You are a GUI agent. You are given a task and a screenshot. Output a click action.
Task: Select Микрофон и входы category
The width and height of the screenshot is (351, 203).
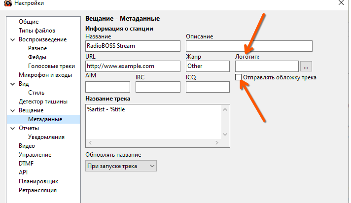[45, 75]
